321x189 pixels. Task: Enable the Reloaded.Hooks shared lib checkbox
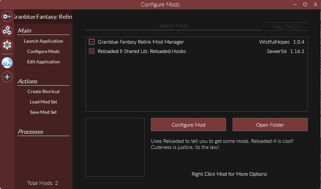(92, 51)
